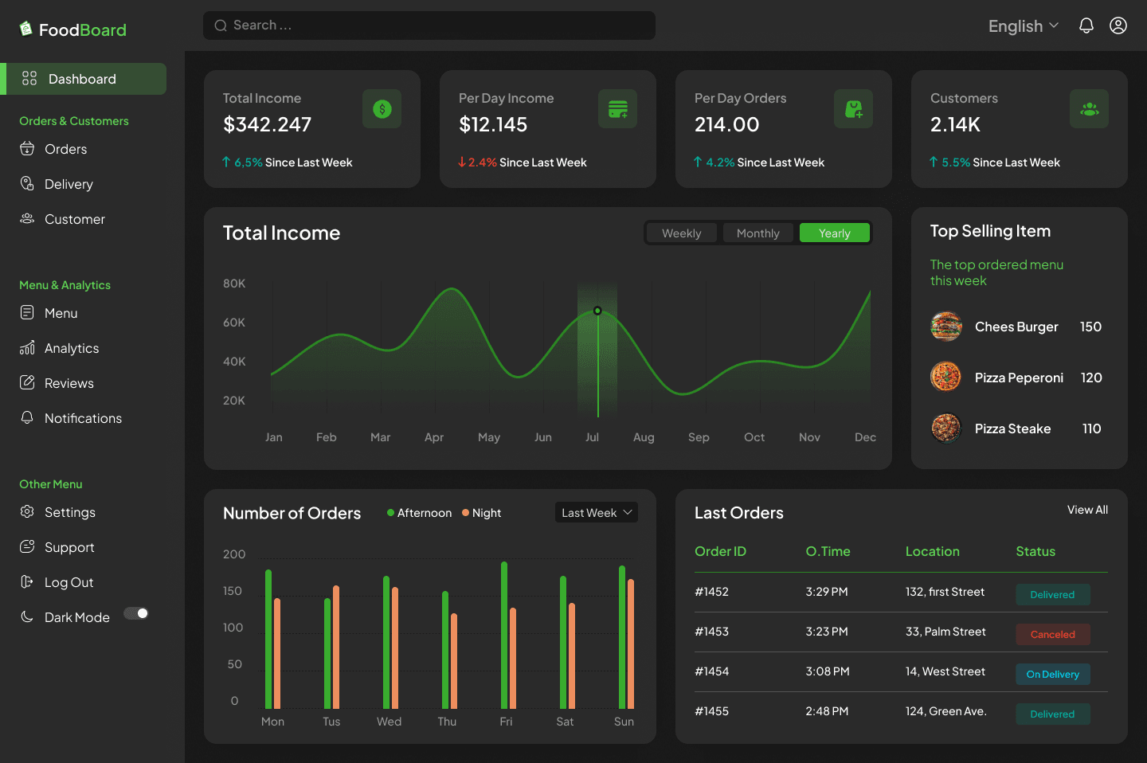Click Log Out in the sidebar
Image resolution: width=1147 pixels, height=763 pixels.
(x=69, y=582)
